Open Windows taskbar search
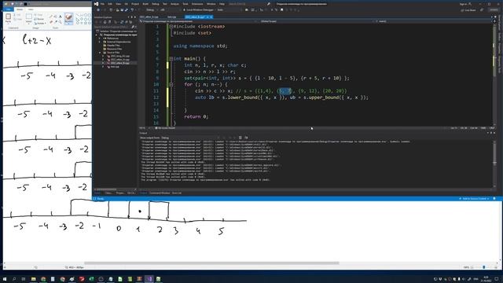Viewport: 503px width, 283px height. [14, 279]
